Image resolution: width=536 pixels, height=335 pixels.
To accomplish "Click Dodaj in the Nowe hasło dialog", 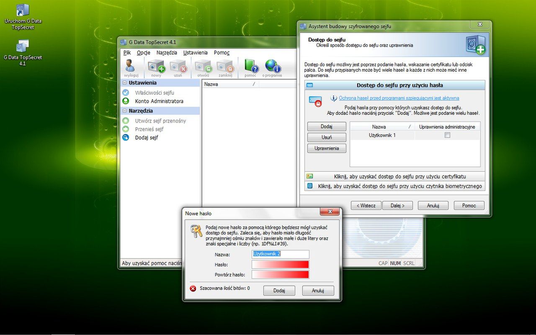I will tap(279, 291).
